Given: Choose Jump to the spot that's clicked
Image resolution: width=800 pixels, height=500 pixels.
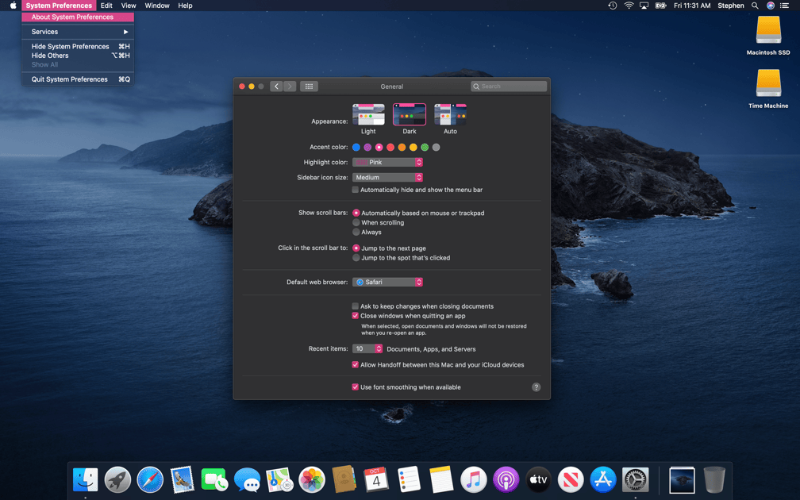Looking at the screenshot, I should click(356, 258).
